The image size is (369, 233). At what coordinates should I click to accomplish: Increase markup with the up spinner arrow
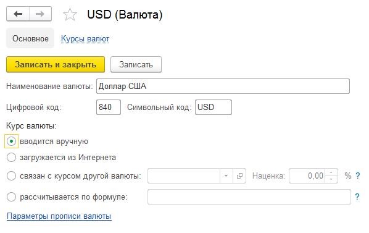[331, 172]
